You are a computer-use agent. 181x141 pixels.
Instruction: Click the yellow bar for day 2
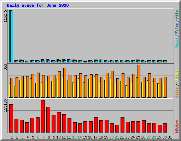click(15, 92)
